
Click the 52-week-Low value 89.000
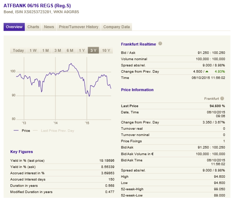[x=220, y=195]
